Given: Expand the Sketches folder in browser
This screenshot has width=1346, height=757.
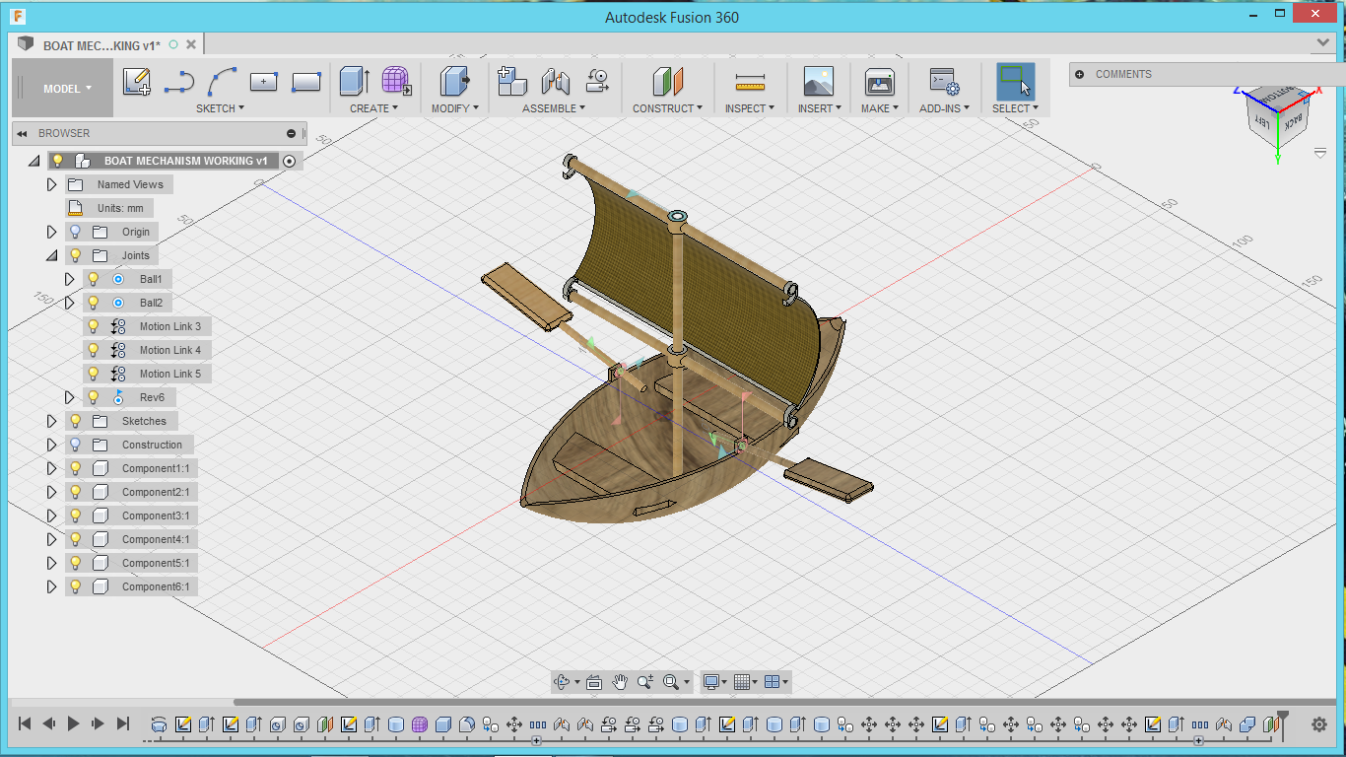Looking at the screenshot, I should pos(52,421).
